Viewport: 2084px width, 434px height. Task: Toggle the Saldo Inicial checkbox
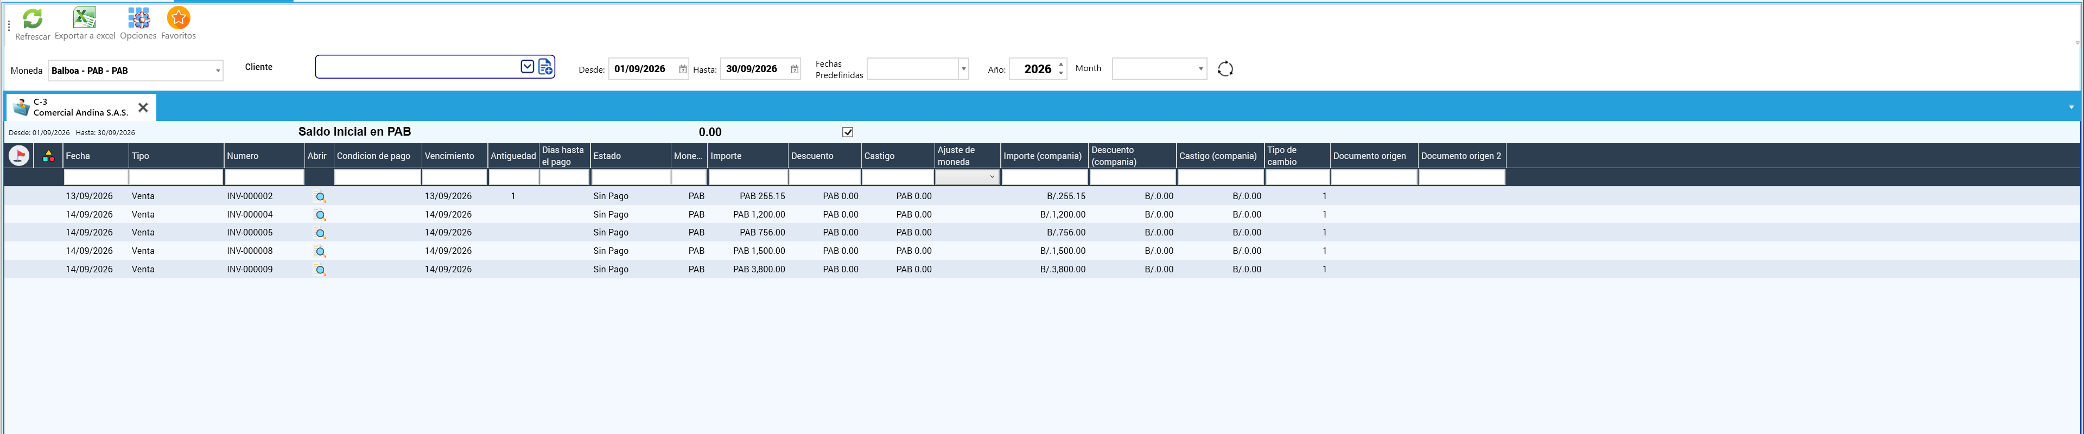pos(848,132)
